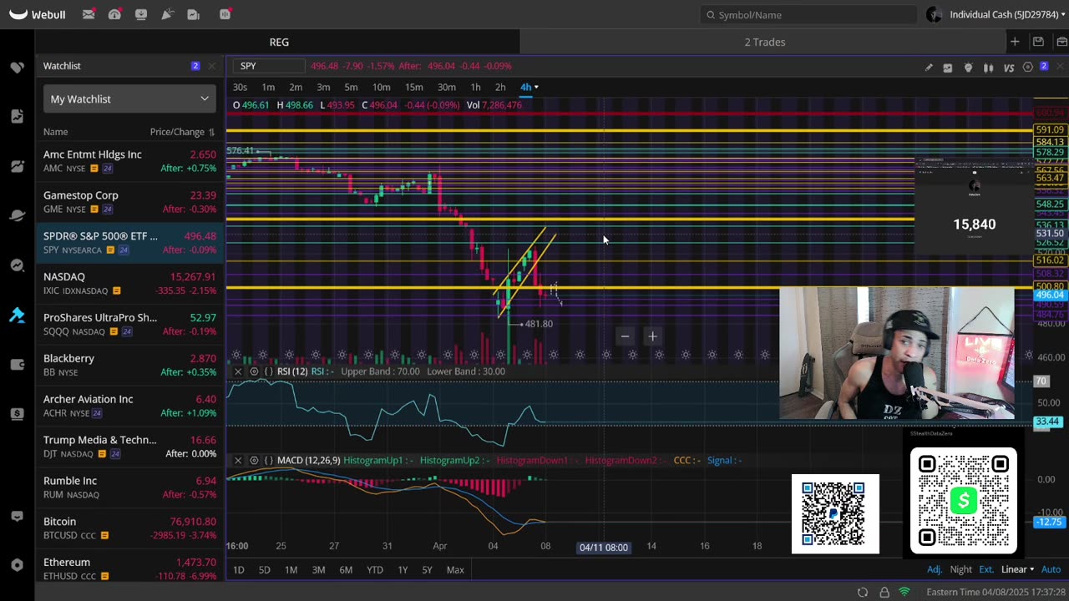The image size is (1069, 601).
Task: Click the Symbol/Name search field
Action: tap(808, 14)
